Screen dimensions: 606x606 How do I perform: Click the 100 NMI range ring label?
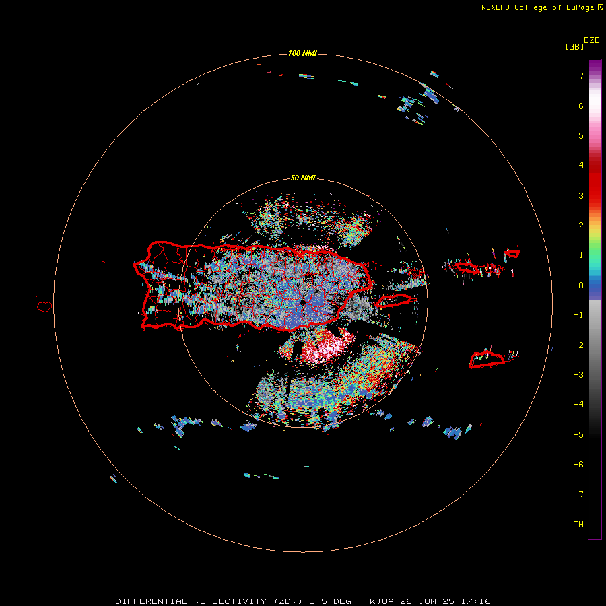[x=302, y=53]
